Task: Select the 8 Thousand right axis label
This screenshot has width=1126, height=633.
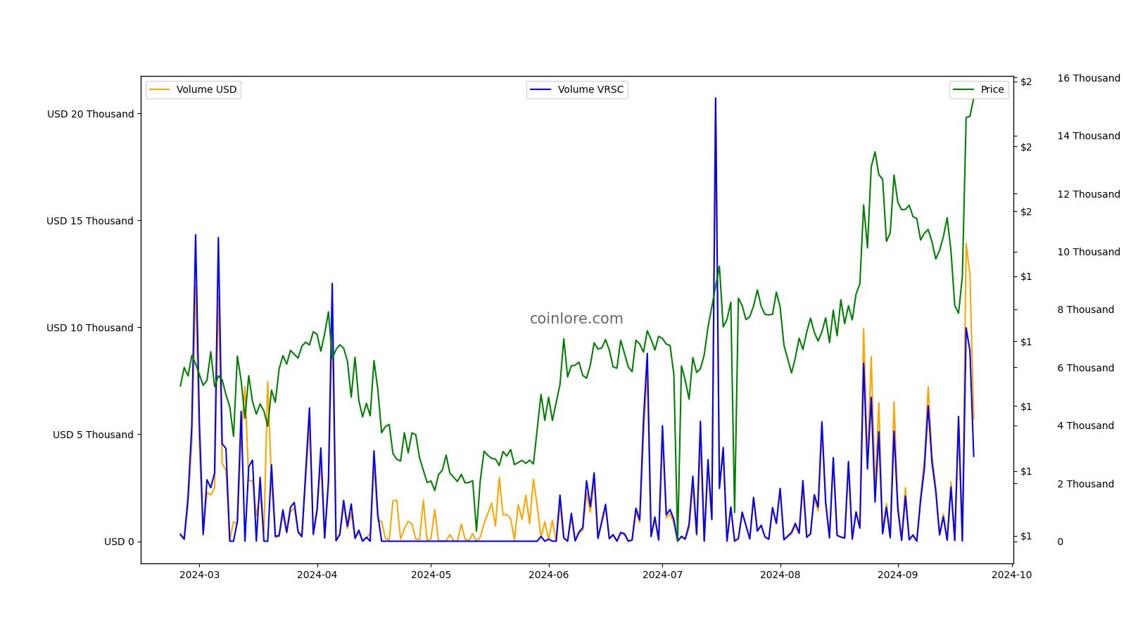Action: point(1086,309)
